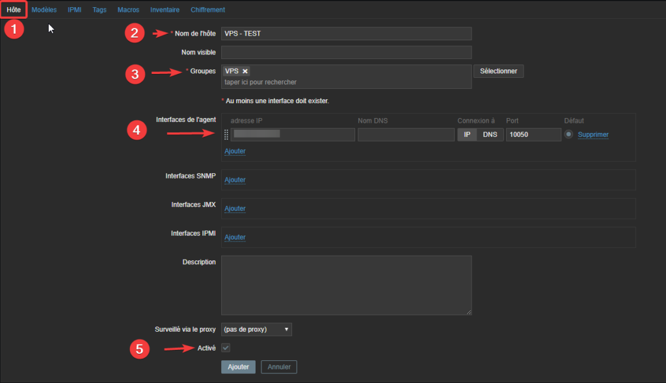Grab the agent interface drag handle

[226, 134]
